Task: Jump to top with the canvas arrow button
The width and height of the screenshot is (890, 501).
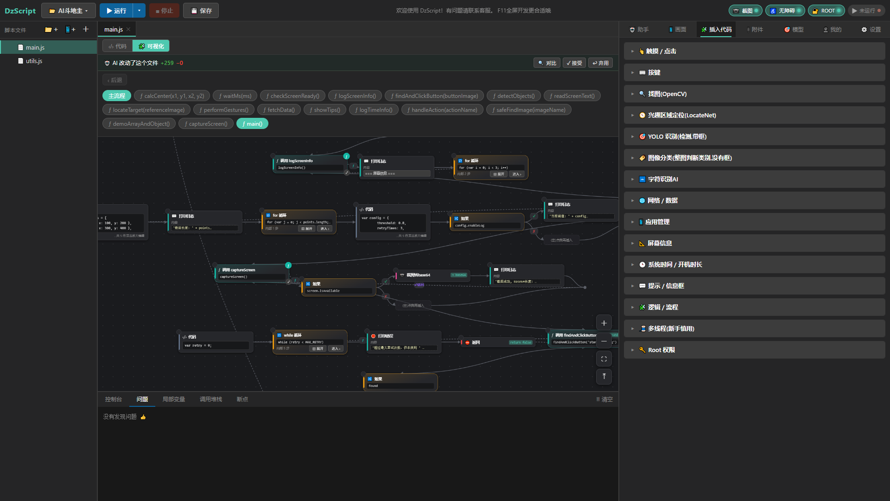Action: pos(604,376)
